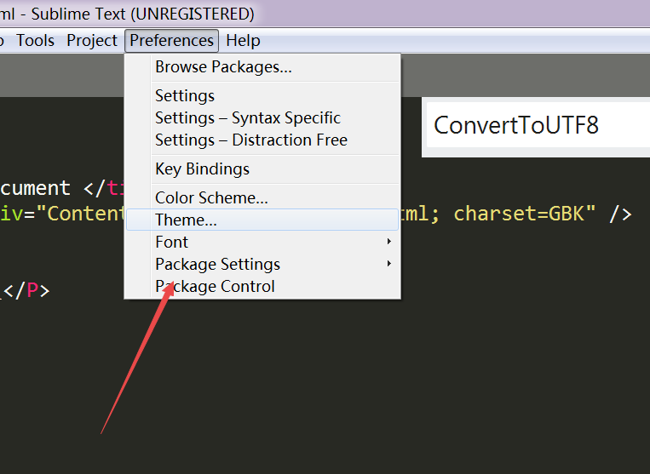Close the Preferences menu
This screenshot has width=650, height=474.
pyautogui.click(x=171, y=41)
